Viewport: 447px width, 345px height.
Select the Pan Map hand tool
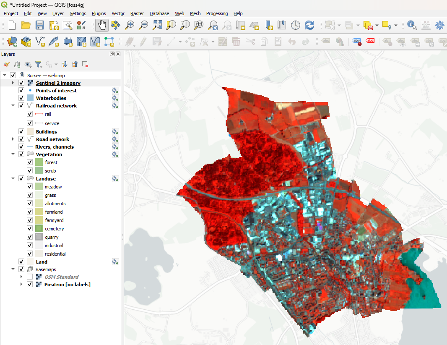[x=102, y=25]
